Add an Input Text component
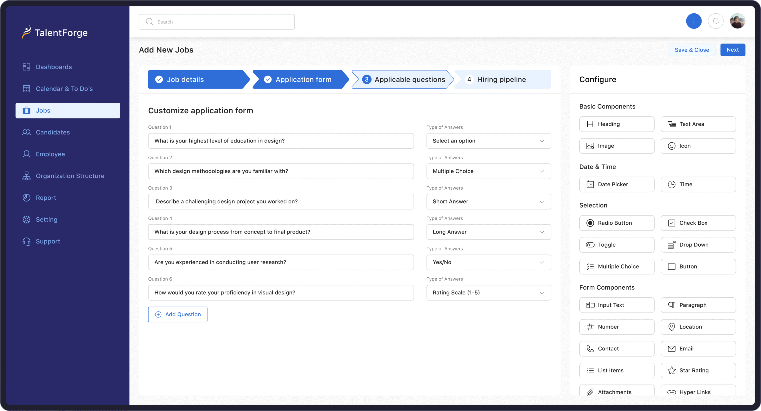 coord(617,305)
